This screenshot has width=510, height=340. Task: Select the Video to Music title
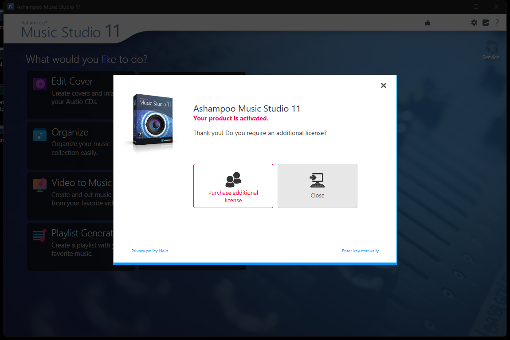pyautogui.click(x=82, y=182)
